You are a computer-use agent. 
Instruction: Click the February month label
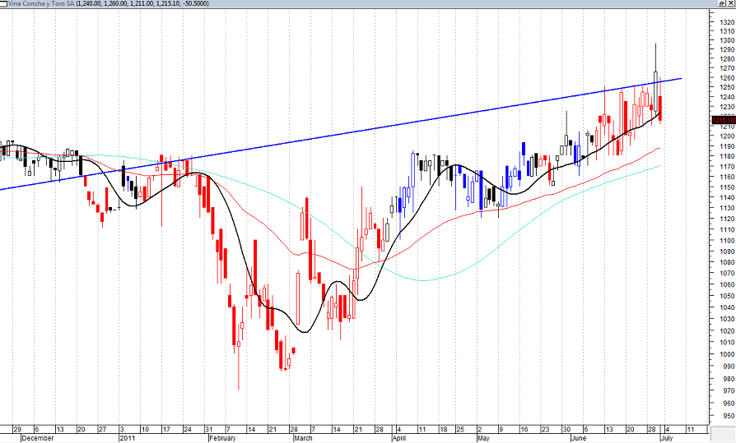(222, 438)
